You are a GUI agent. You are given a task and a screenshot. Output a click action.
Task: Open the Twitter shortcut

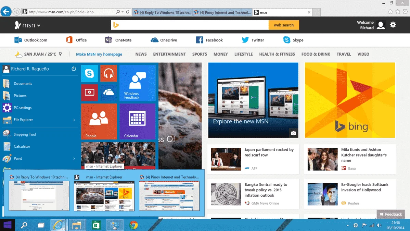point(253,40)
